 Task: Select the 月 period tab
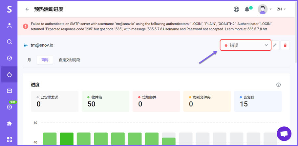(29, 60)
